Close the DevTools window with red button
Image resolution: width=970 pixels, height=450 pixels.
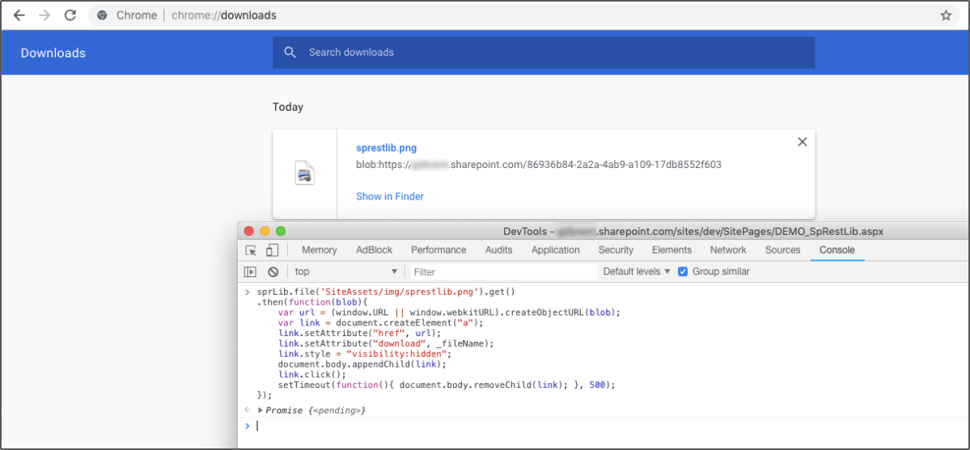point(249,231)
